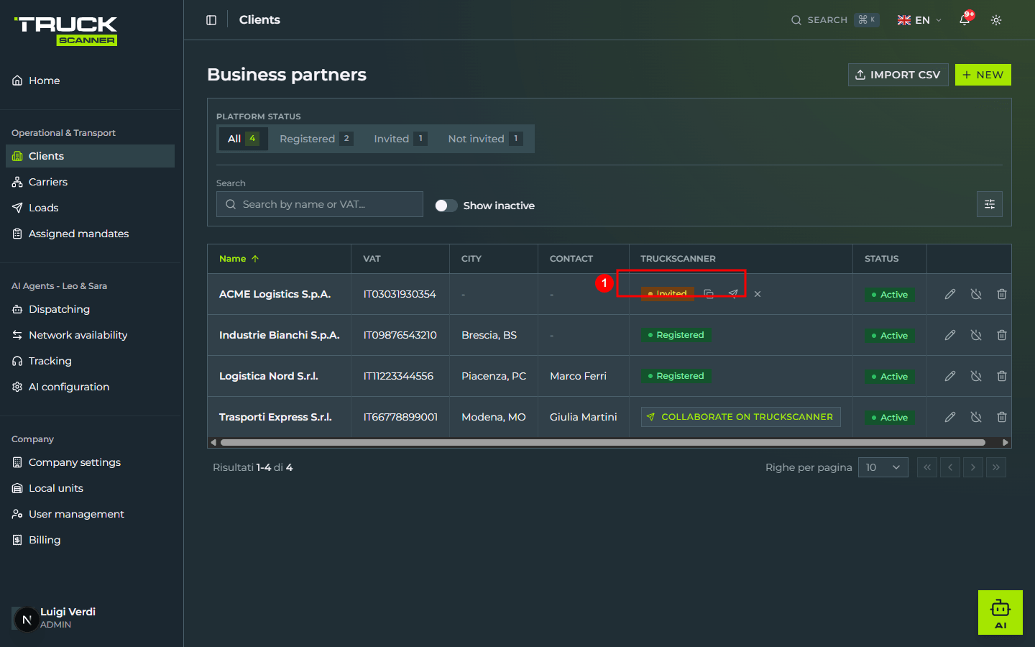
Task: Delete Industrie Bianchi S.p.A. row
Action: pyautogui.click(x=1002, y=335)
